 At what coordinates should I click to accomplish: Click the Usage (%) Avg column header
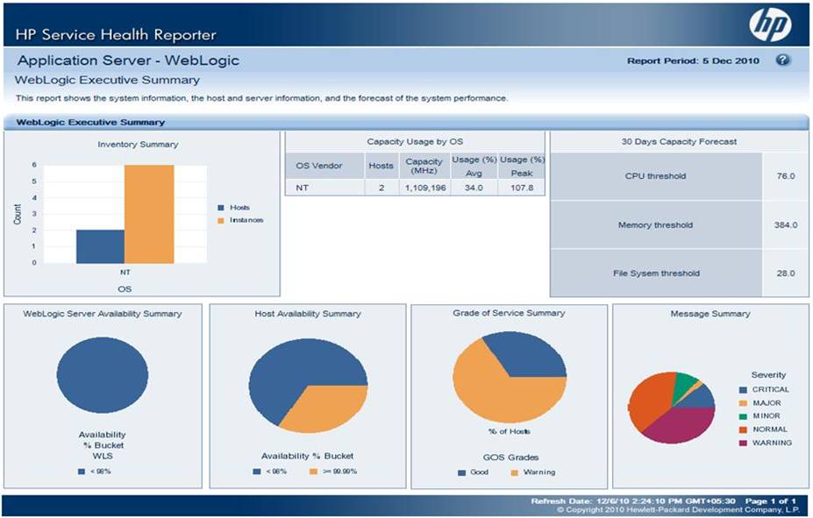(474, 166)
